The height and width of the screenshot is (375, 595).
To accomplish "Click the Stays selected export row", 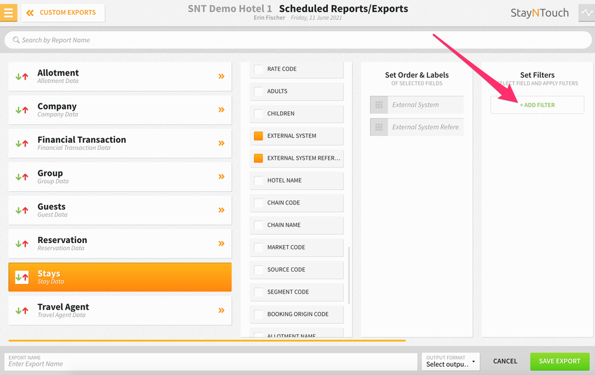I will (x=120, y=277).
